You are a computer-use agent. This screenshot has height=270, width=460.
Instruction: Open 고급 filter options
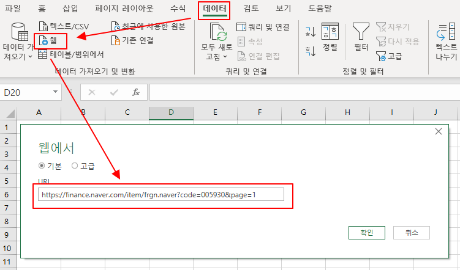tap(389, 56)
